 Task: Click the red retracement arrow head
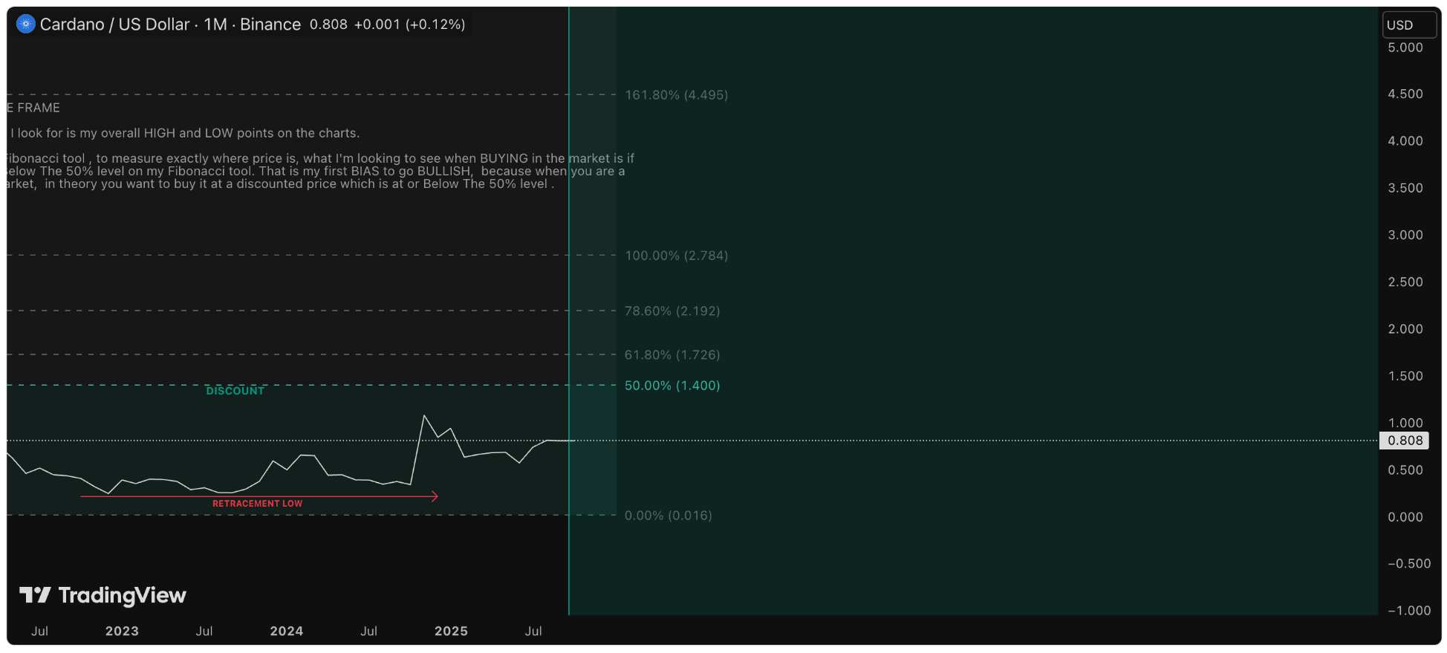[x=435, y=496]
